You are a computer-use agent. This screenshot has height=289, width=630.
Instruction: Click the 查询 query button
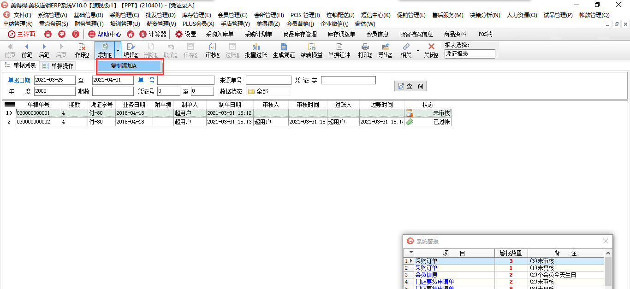[410, 86]
